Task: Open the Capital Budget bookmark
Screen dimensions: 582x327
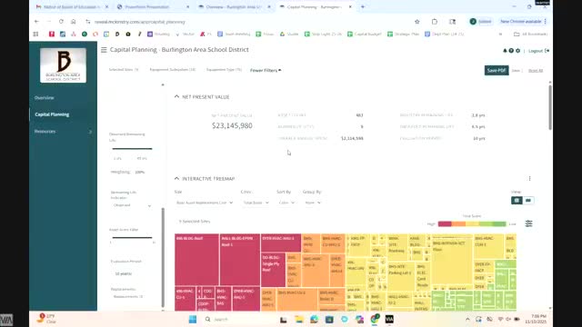Action: coord(364,35)
